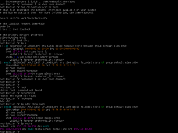Click the 'iface lo inet loopback' line
This screenshot has width=178, height=133.
pos(15,29)
